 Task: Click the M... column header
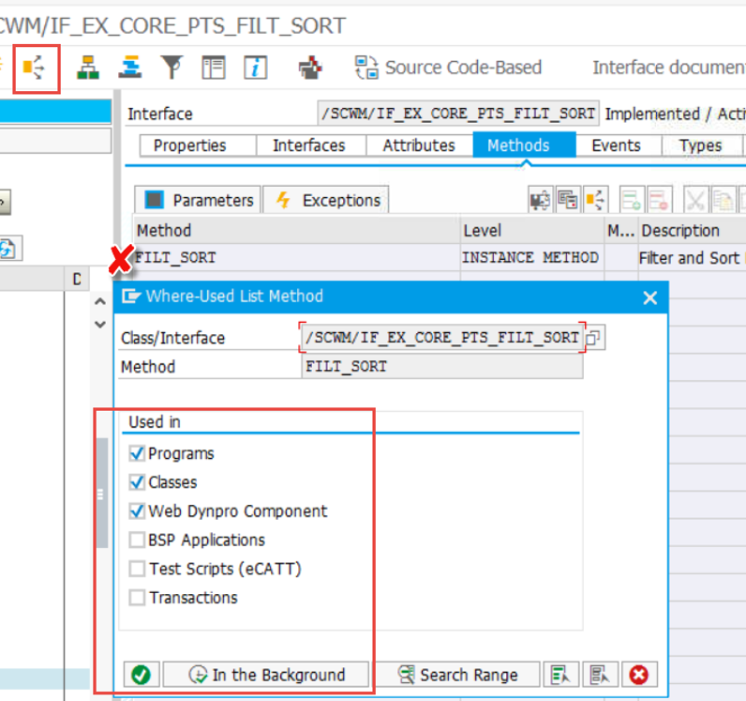coord(620,231)
